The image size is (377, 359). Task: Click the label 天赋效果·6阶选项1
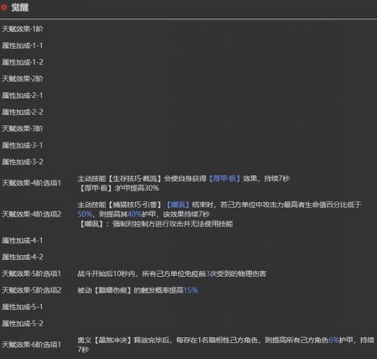[x=32, y=345]
